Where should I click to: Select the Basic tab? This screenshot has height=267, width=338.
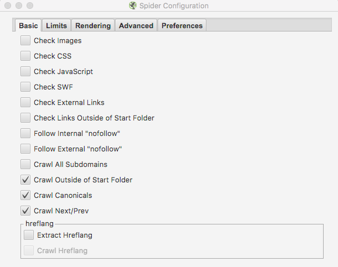point(28,25)
